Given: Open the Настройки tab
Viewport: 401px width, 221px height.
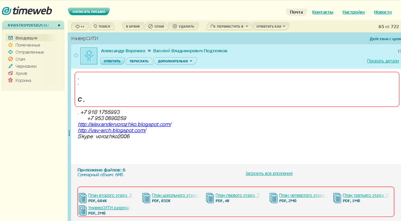Looking at the screenshot, I should point(353,12).
